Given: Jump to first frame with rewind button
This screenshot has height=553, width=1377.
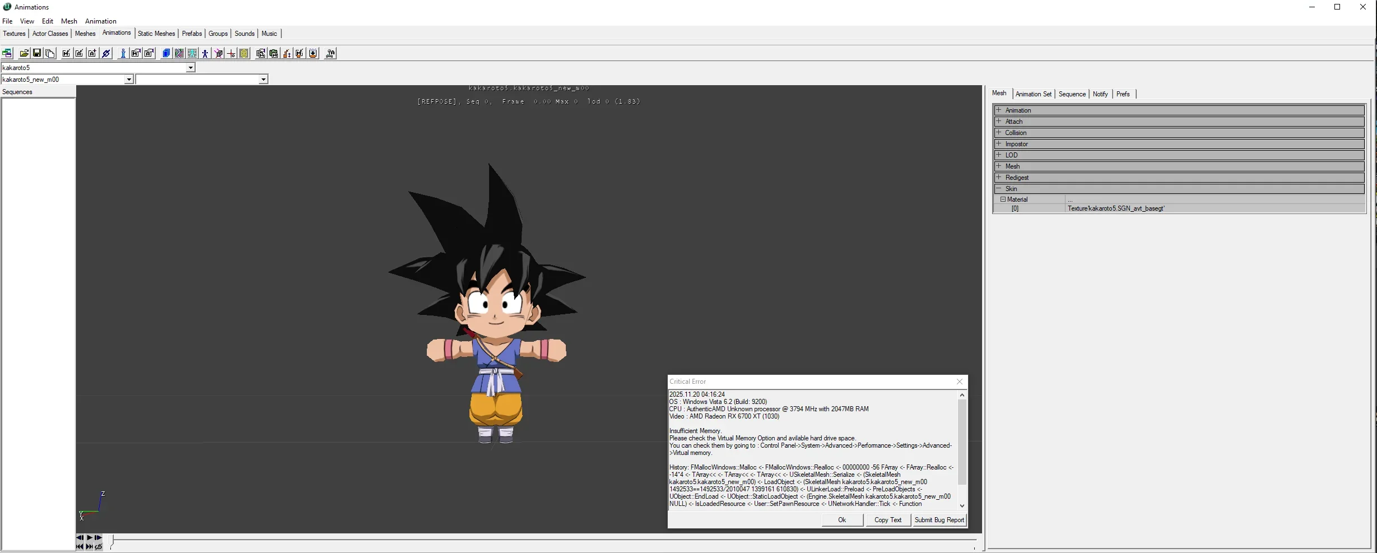Looking at the screenshot, I should pos(80,546).
